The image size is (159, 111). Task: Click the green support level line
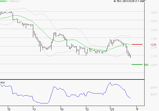137,65
